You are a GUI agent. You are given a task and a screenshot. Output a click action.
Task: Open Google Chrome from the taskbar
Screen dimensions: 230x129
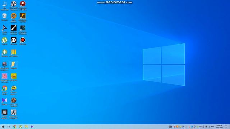click(14, 126)
